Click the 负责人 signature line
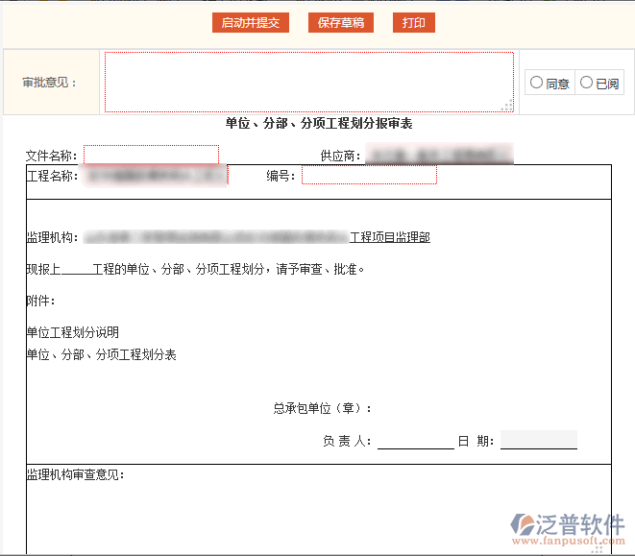The width and height of the screenshot is (635, 556). pyautogui.click(x=415, y=441)
